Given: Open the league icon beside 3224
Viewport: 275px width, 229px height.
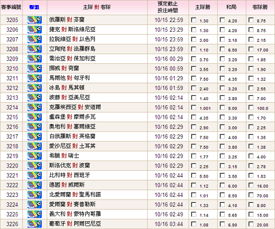Looking at the screenshot, I should (x=34, y=205).
